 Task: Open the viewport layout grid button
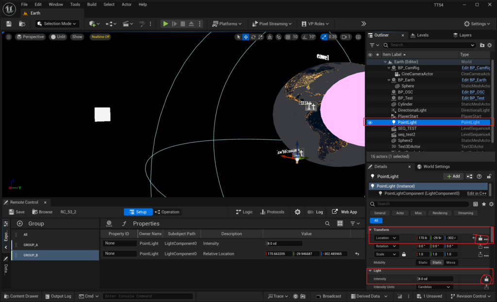point(358,37)
